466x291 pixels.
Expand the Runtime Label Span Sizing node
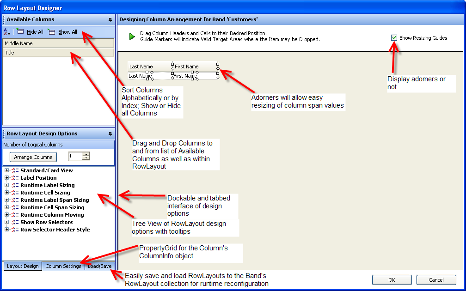pyautogui.click(x=6, y=200)
